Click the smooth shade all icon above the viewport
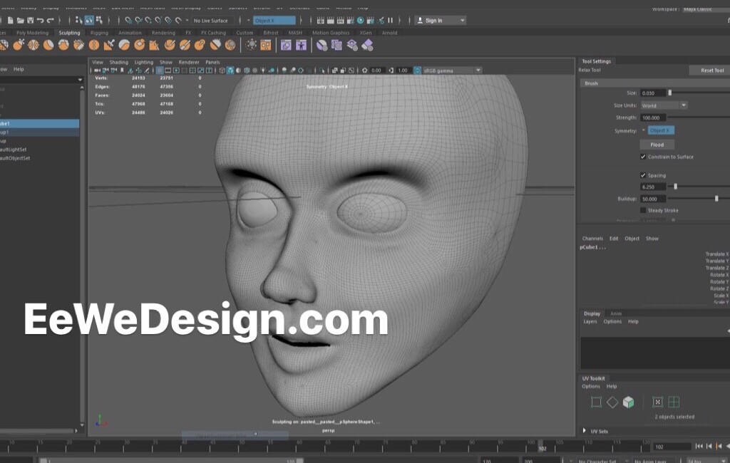Viewport: 730px width, 463px height. click(x=230, y=71)
